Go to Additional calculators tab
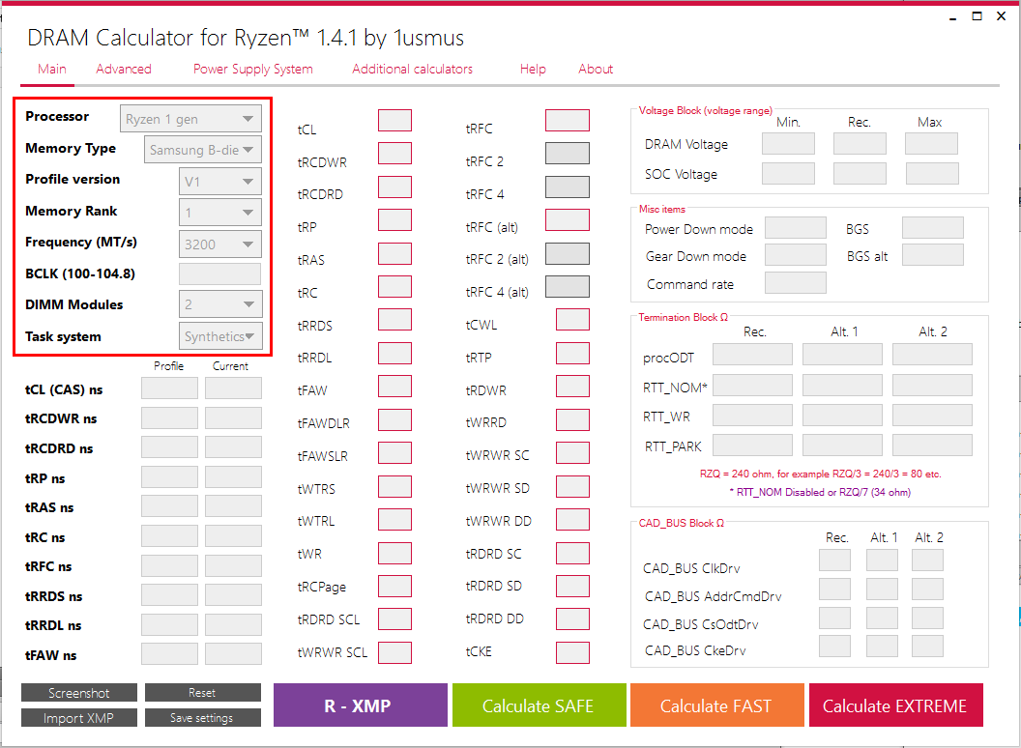Image resolution: width=1021 pixels, height=748 pixels. point(412,69)
